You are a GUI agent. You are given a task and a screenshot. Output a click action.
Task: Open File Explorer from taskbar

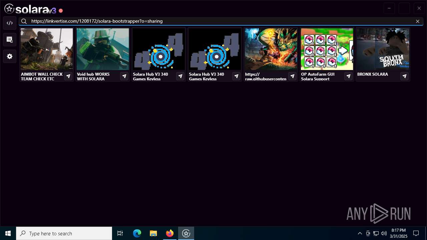tap(153, 233)
